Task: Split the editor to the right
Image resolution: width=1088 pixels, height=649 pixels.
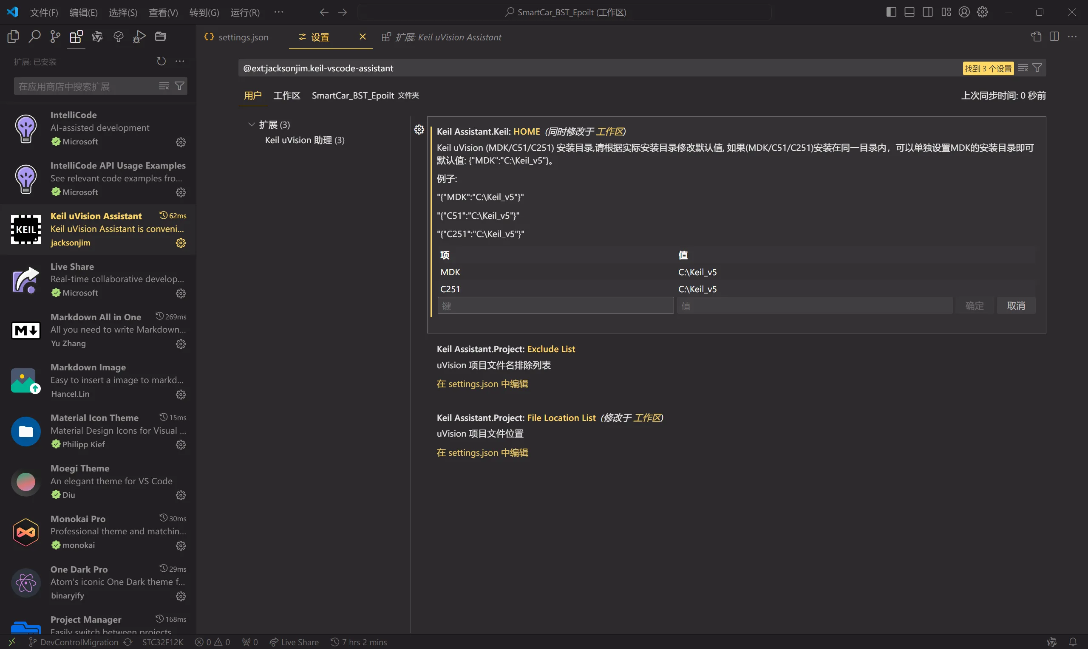Action: pyautogui.click(x=1054, y=37)
